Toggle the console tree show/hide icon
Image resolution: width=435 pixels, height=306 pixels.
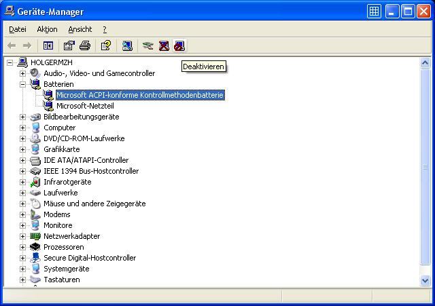coord(48,45)
